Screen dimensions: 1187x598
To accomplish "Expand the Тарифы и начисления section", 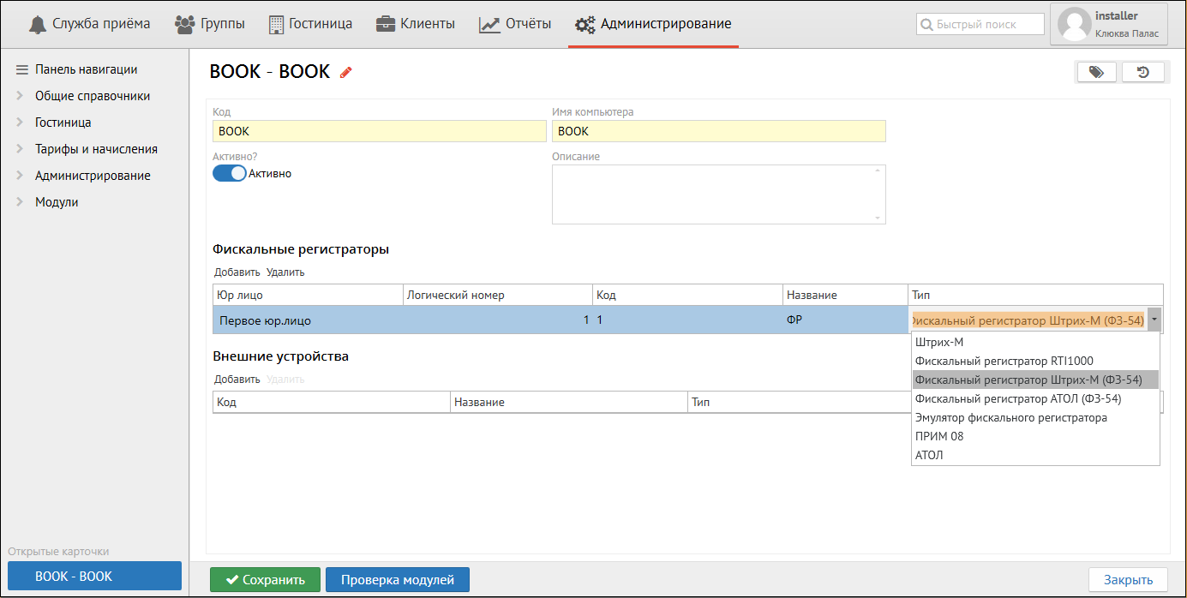I will (x=20, y=149).
